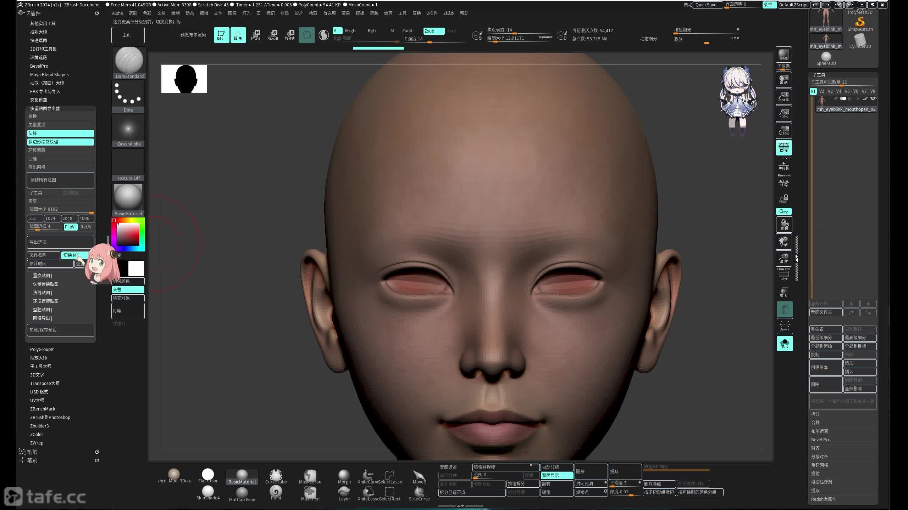Click the QuickSave button

707,5
